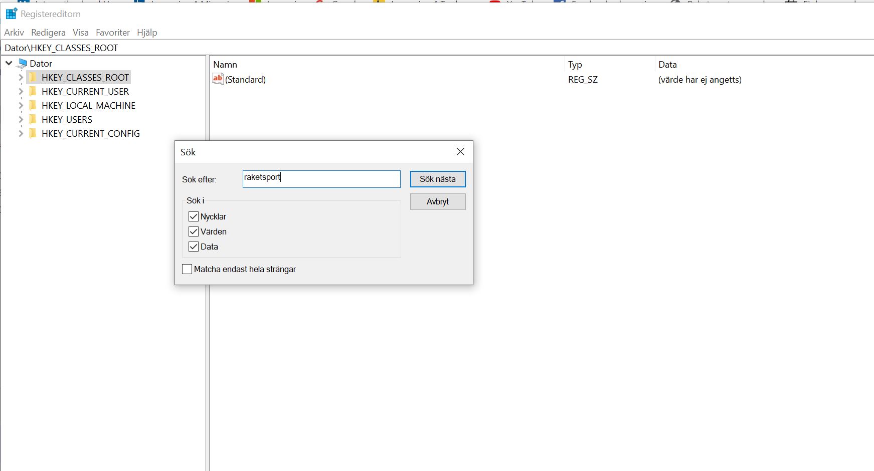Click the HKEY_CURRENT_CONFIG folder icon
Image resolution: width=874 pixels, height=471 pixels.
(33, 134)
